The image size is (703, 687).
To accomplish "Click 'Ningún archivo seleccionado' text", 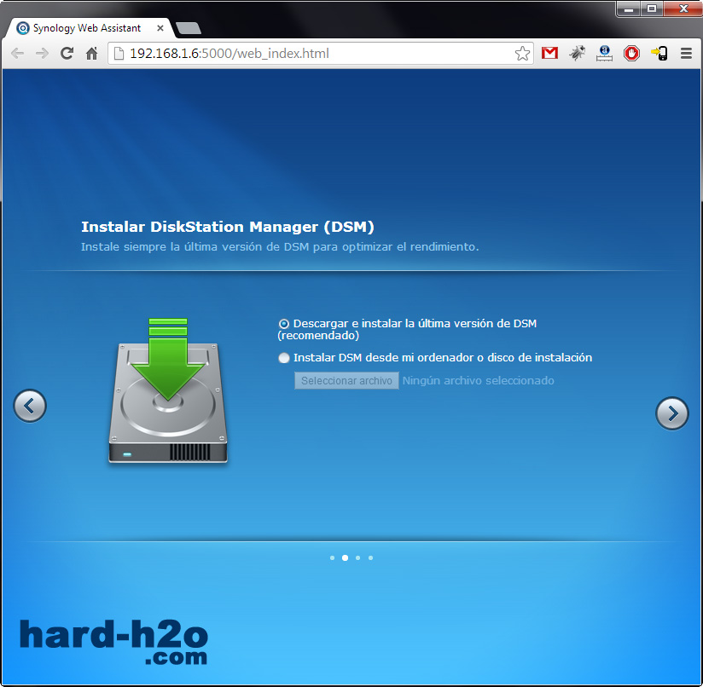I will click(x=479, y=381).
